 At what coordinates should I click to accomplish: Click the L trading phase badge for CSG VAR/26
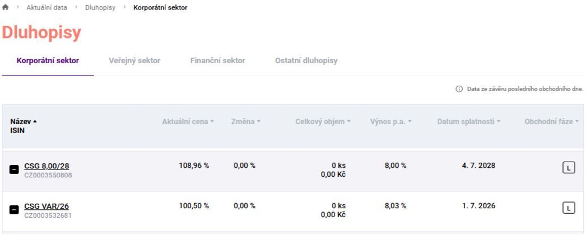click(569, 208)
